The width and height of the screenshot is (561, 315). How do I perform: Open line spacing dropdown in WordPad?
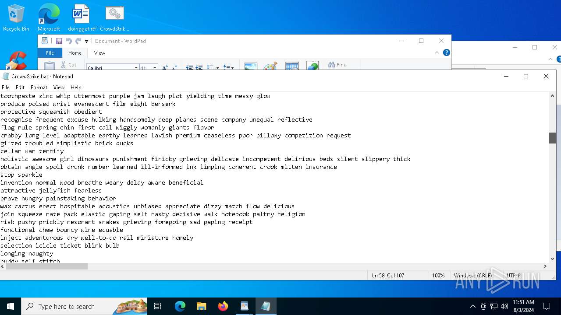(x=228, y=67)
